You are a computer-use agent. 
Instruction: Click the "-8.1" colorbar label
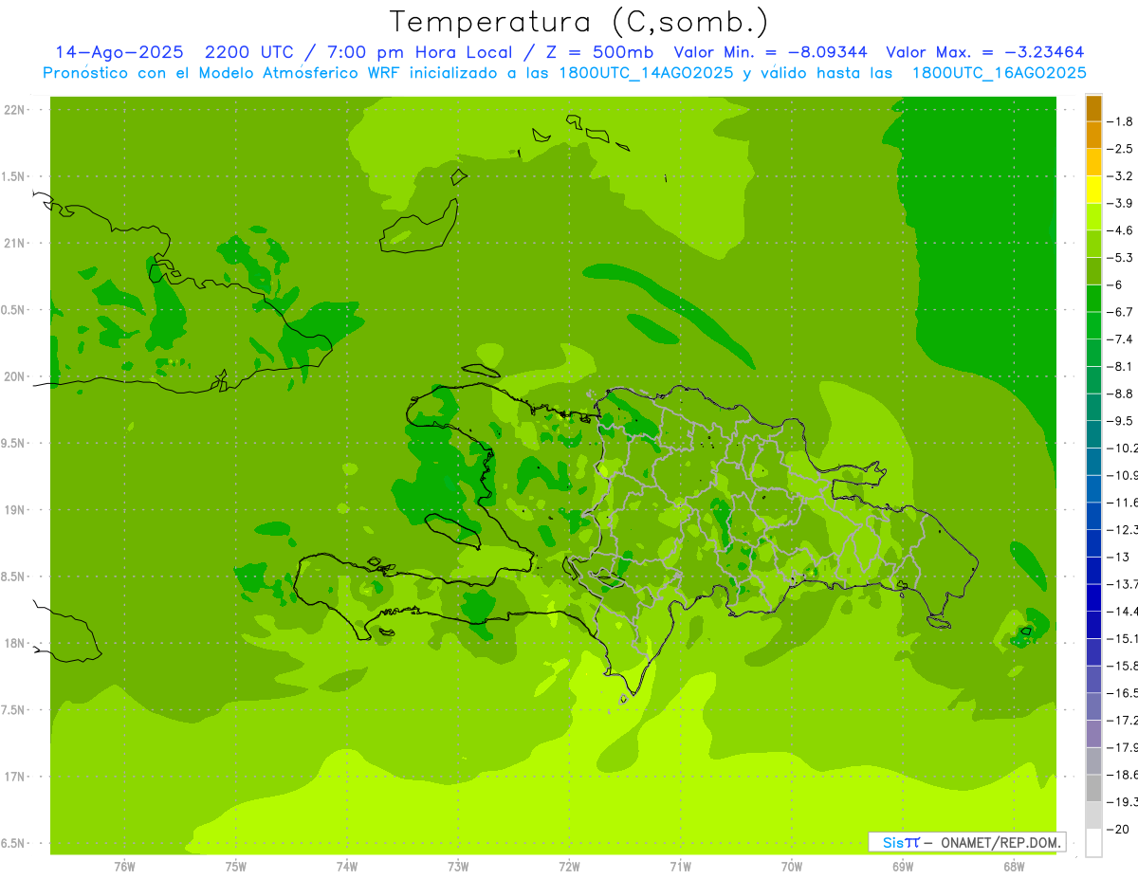1120,366
